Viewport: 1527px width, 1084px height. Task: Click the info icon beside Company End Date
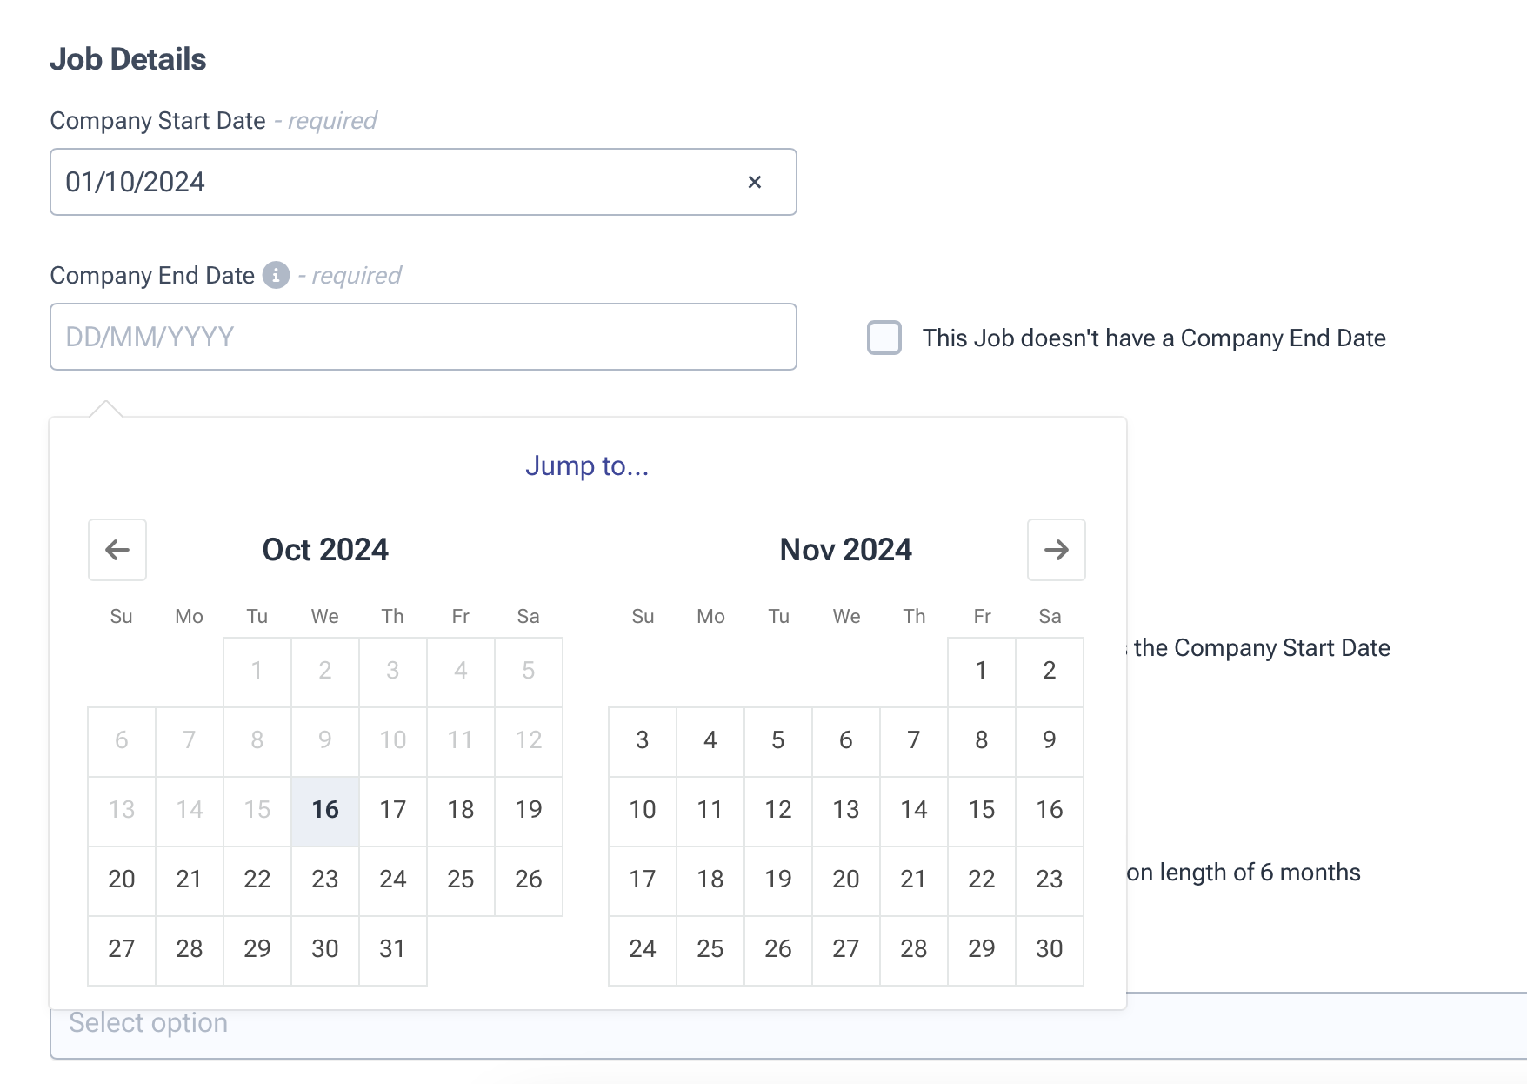click(x=276, y=275)
